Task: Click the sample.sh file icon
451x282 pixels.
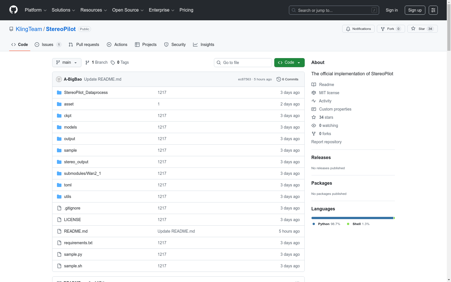Action: click(59, 266)
